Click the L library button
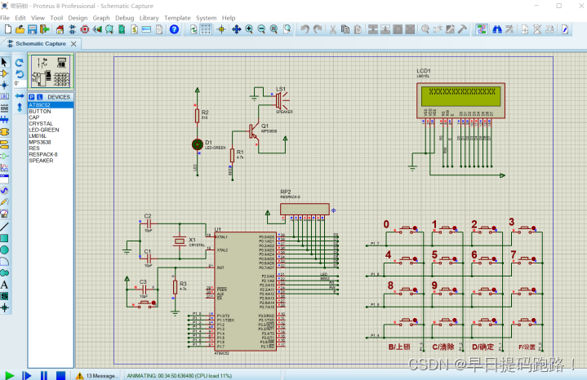Image resolution: width=587 pixels, height=380 pixels. pyautogui.click(x=39, y=97)
